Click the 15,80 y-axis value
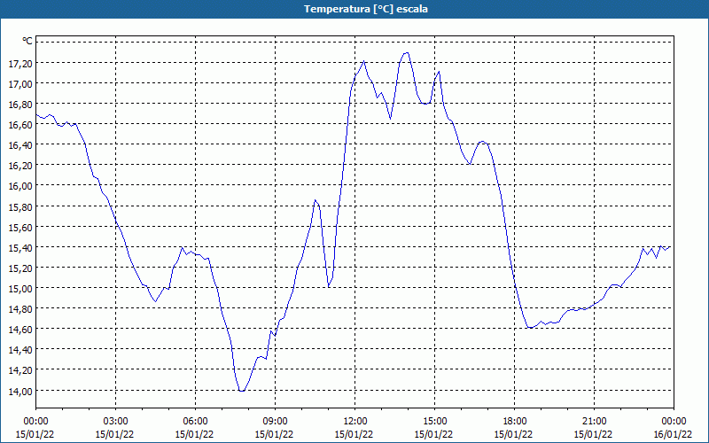The height and width of the screenshot is (443, 709). [20, 207]
